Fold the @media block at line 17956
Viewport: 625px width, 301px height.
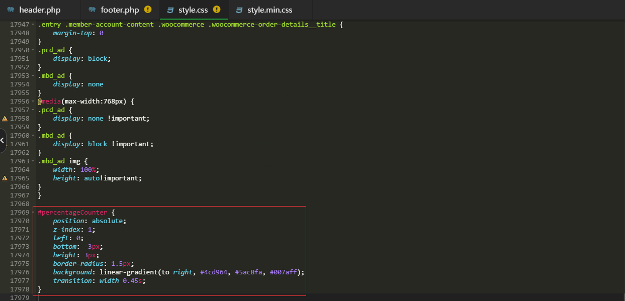pos(33,102)
